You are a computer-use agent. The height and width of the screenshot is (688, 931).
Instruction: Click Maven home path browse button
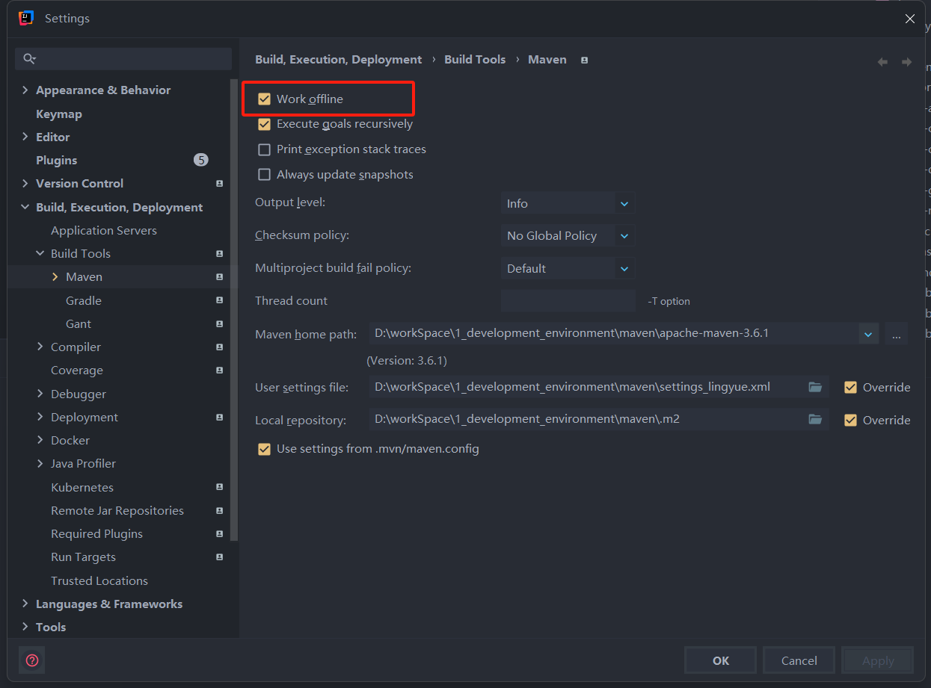click(896, 334)
